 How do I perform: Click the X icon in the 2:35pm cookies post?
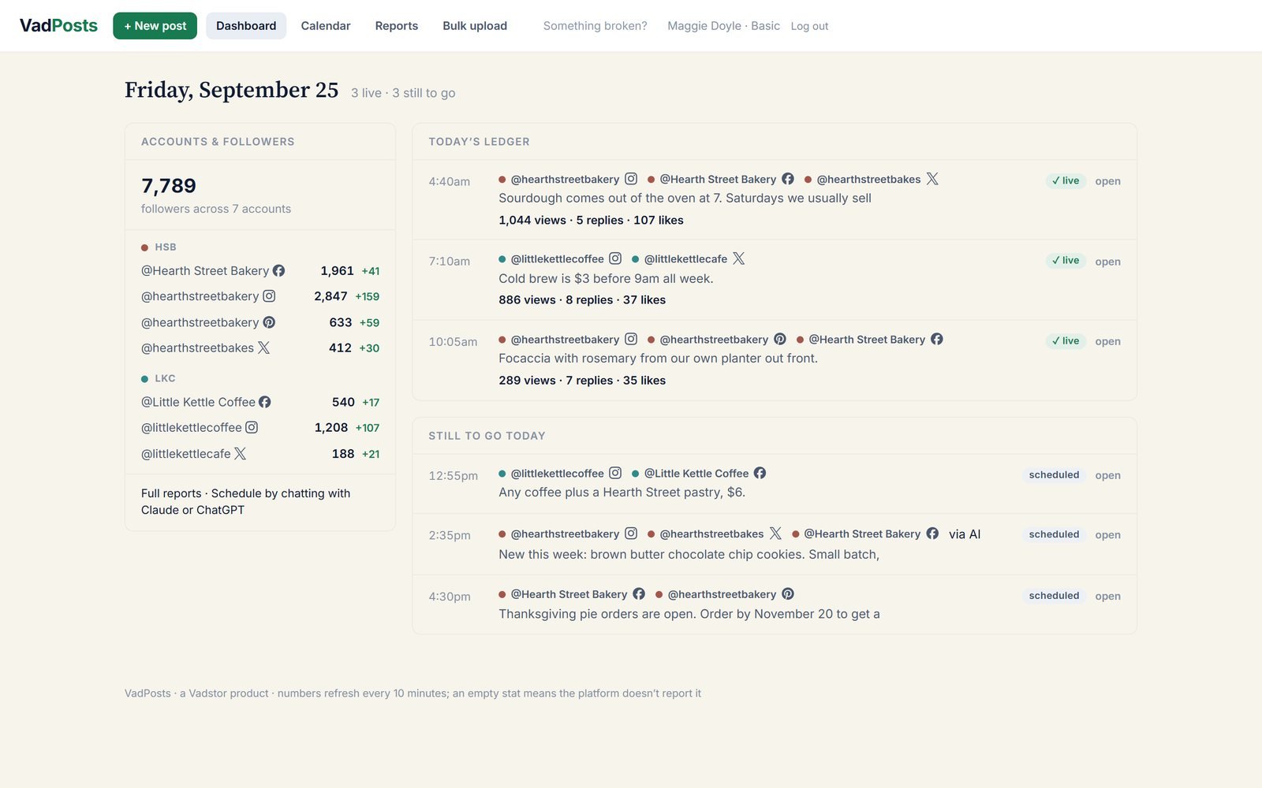[x=775, y=533]
